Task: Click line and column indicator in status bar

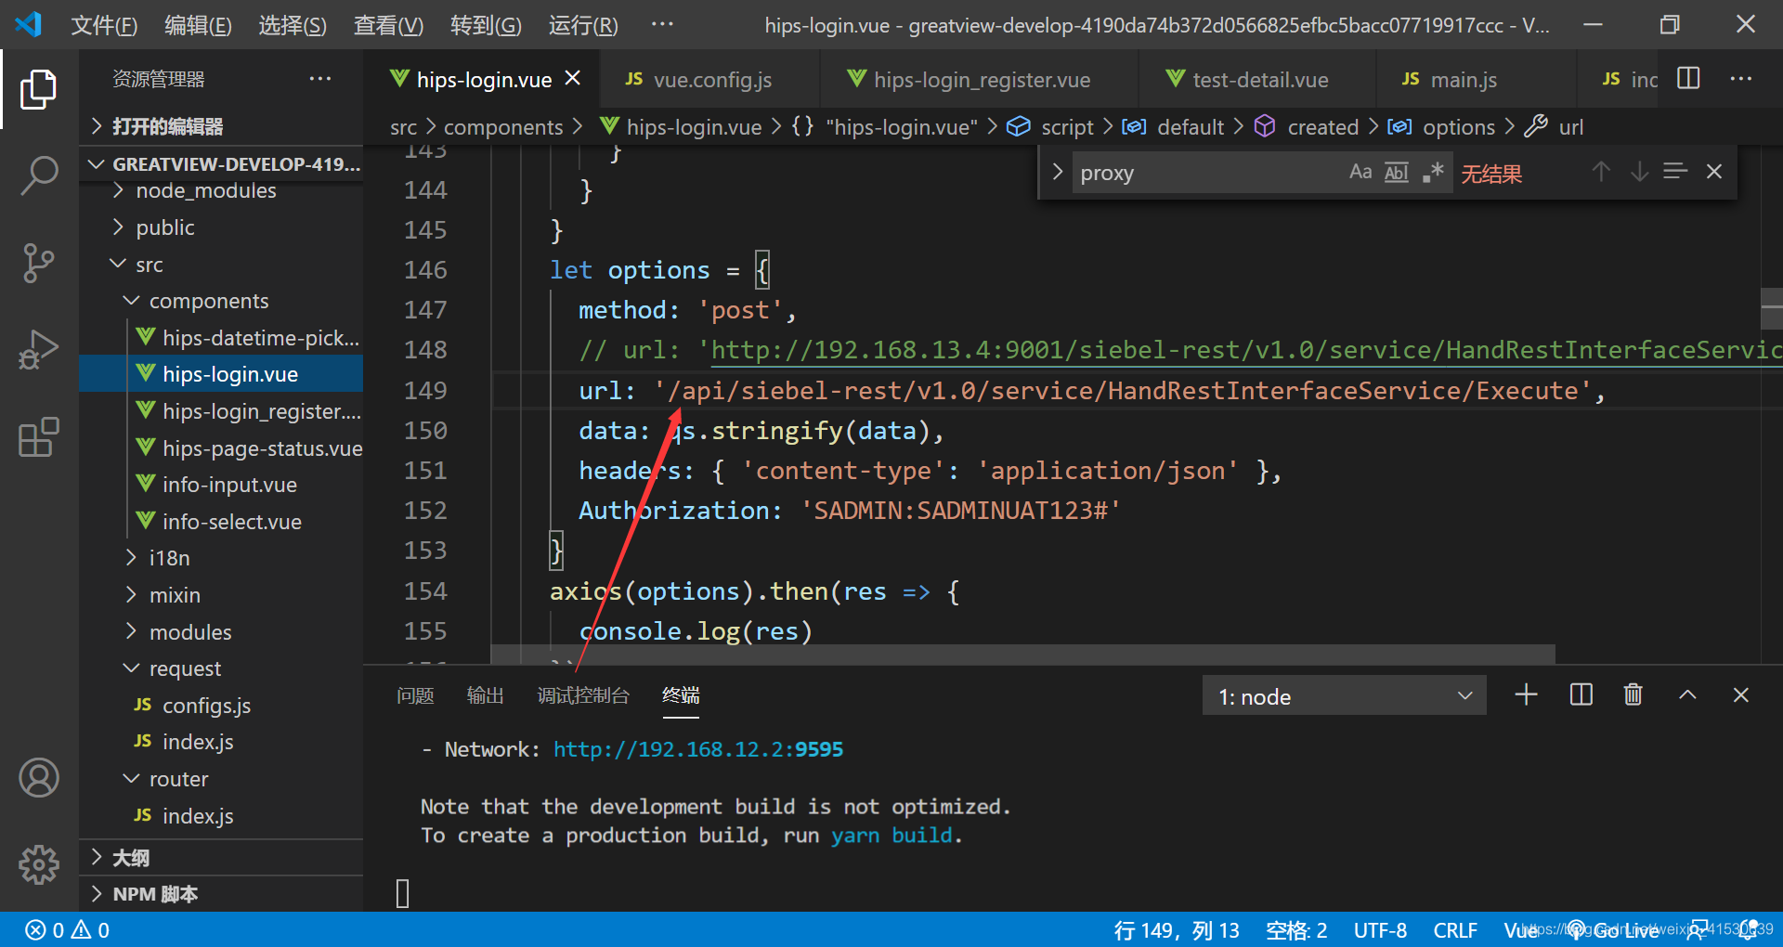Action: click(1177, 930)
